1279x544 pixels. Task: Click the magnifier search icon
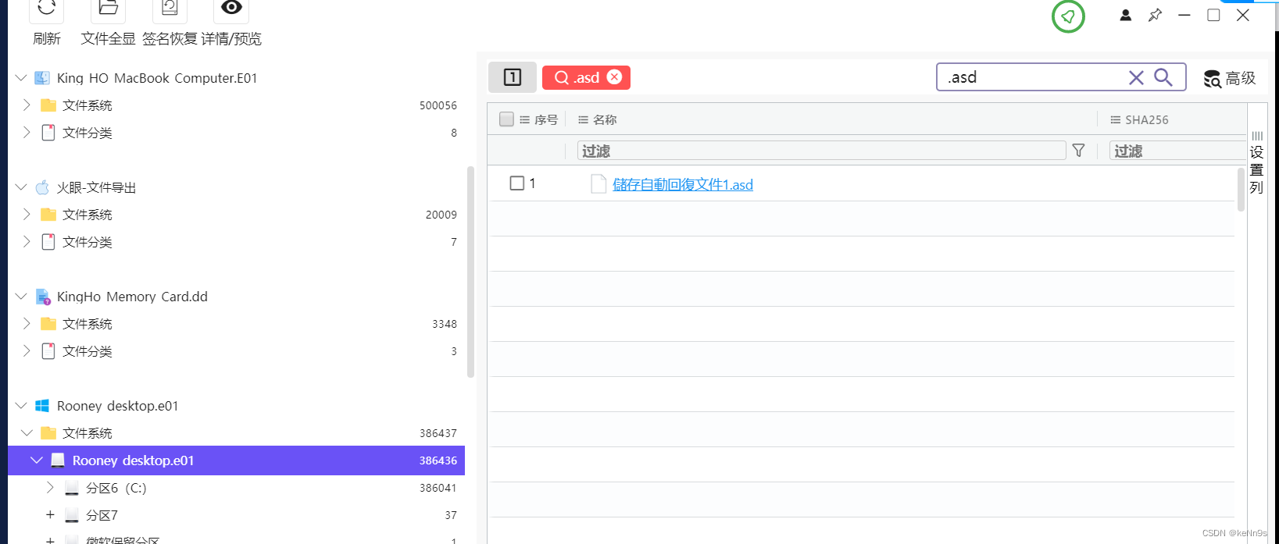[x=1163, y=77]
